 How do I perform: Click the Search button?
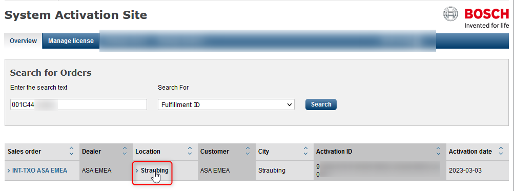pos(321,104)
